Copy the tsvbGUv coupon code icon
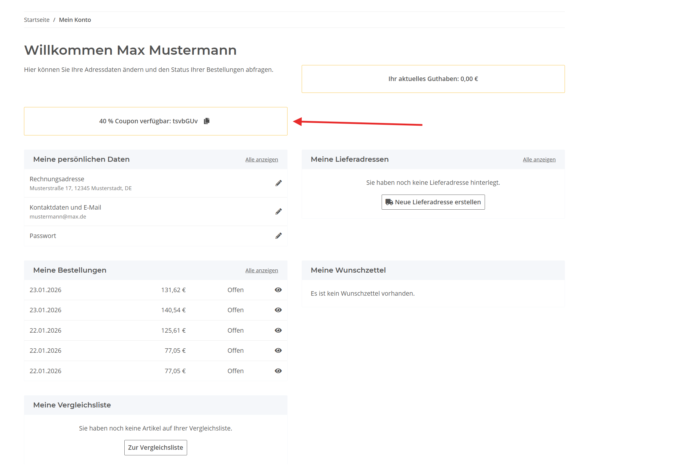The width and height of the screenshot is (678, 466). 207,121
